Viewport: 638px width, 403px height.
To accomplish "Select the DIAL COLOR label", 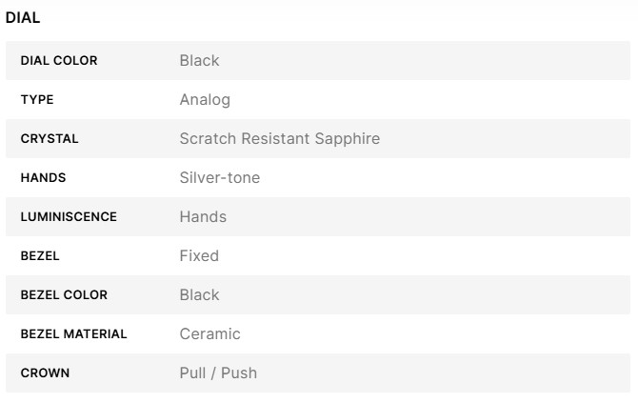I will [x=59, y=61].
